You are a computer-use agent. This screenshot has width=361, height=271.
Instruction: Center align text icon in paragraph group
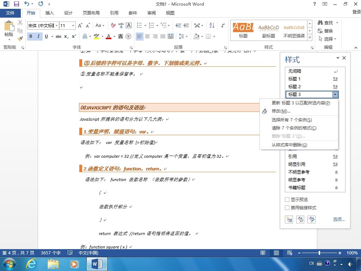click(x=147, y=36)
